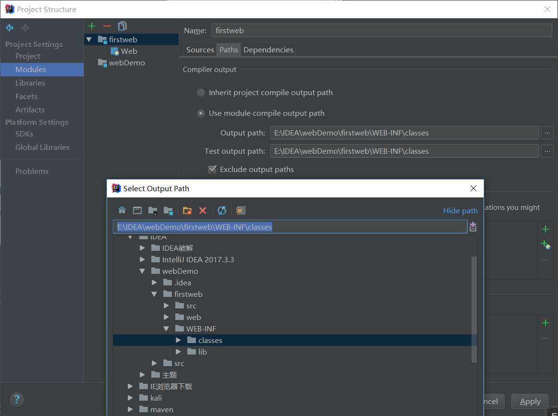The height and width of the screenshot is (416, 558).
Task: Go to desktop directory in file chooser toolbar
Action: [x=137, y=210]
